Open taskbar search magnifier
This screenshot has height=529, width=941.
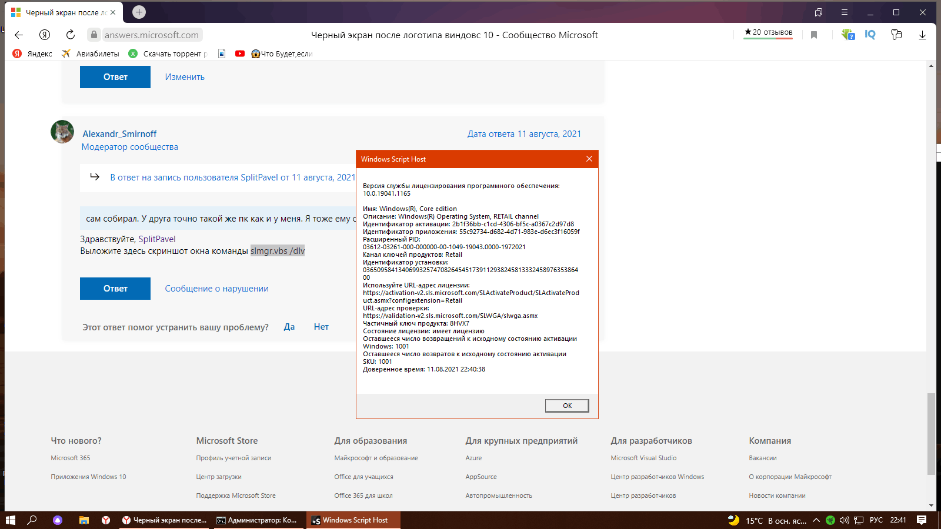(32, 520)
